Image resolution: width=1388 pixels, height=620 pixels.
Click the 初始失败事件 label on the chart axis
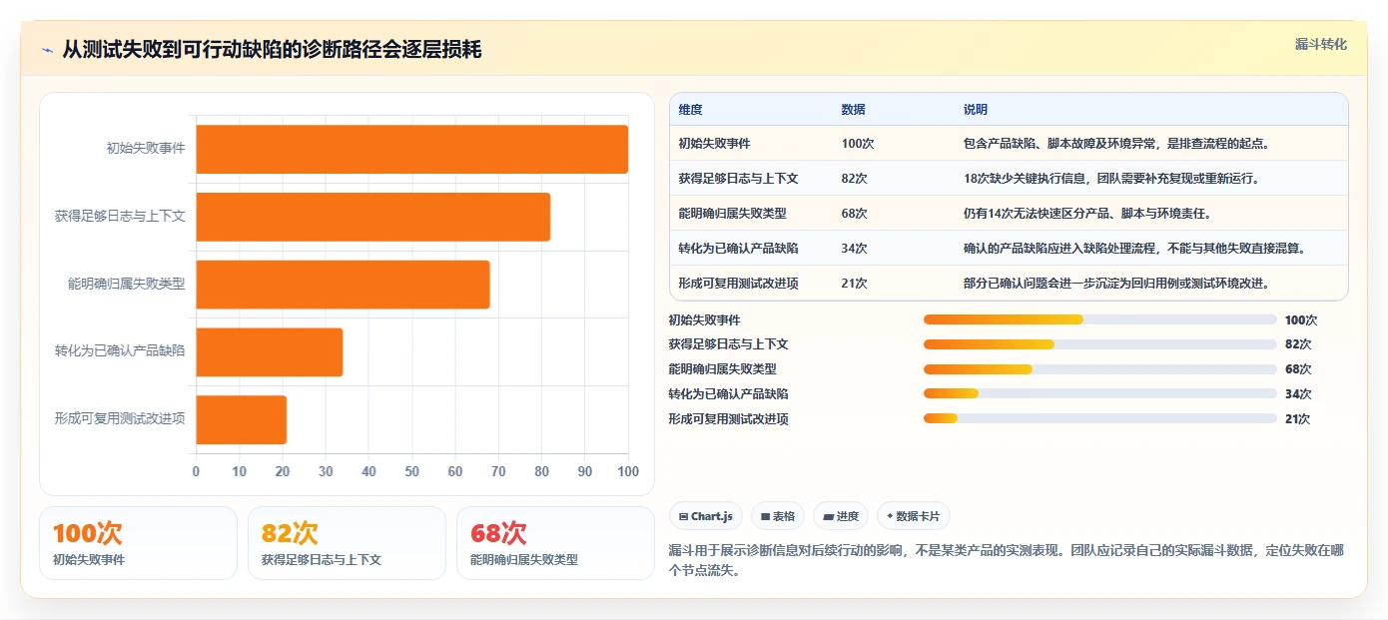coord(146,149)
